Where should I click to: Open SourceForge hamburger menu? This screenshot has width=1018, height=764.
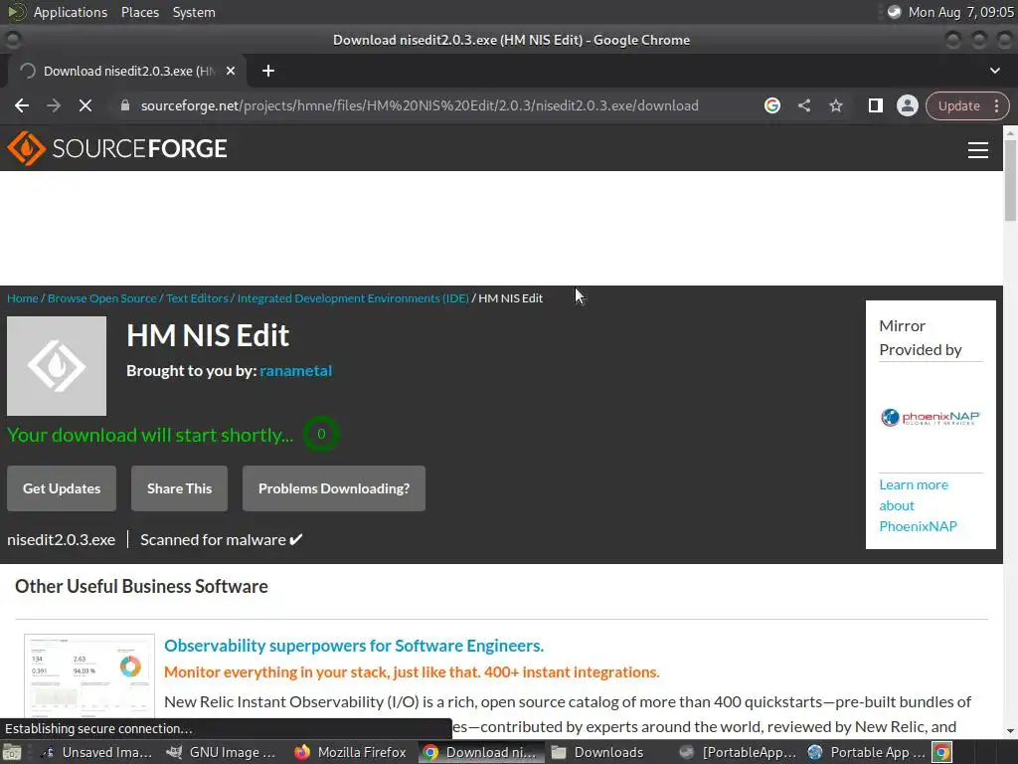click(978, 150)
